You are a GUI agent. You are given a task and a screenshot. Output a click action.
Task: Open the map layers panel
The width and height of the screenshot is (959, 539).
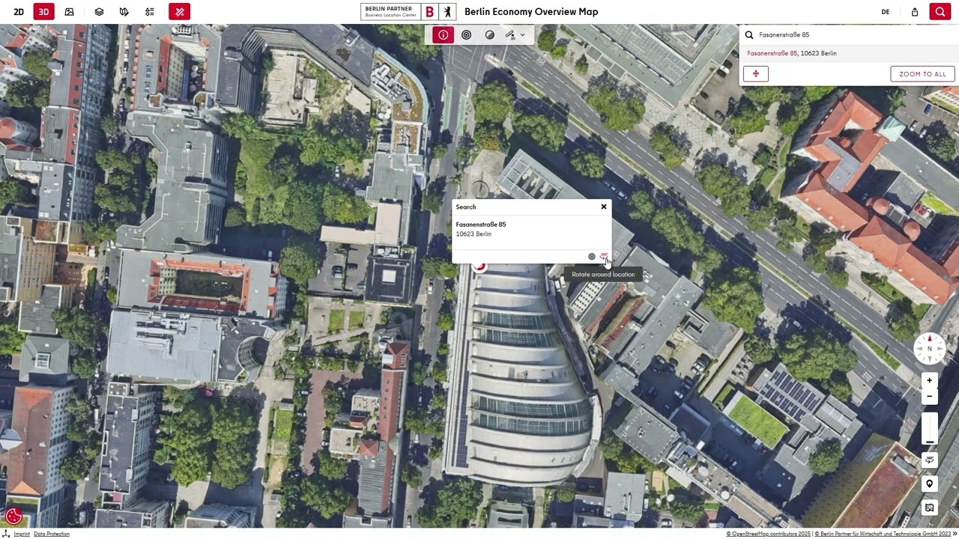(99, 12)
